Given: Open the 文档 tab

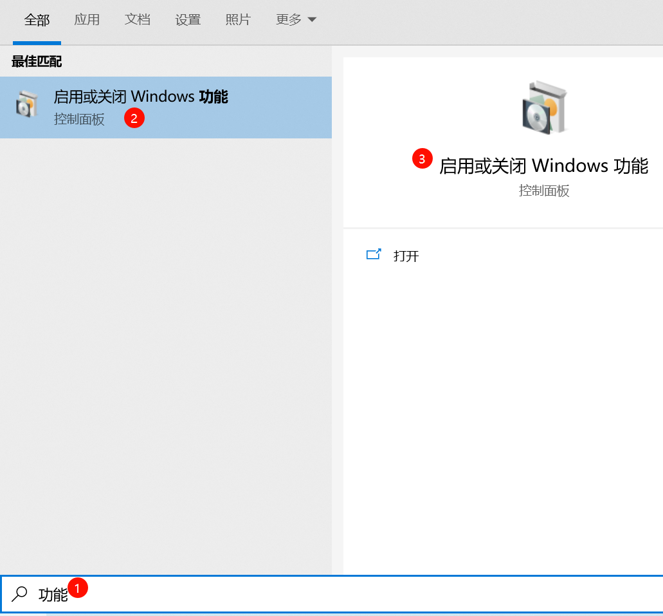Looking at the screenshot, I should point(137,19).
